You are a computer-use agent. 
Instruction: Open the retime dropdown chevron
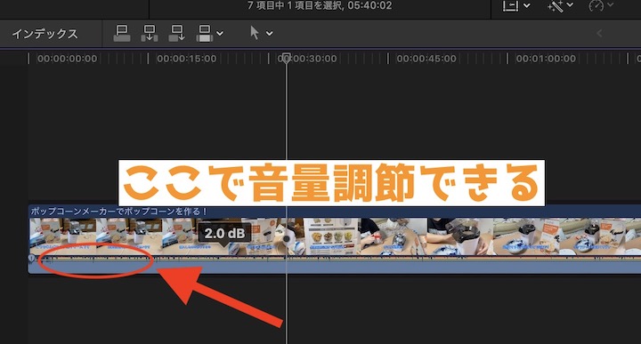611,5
